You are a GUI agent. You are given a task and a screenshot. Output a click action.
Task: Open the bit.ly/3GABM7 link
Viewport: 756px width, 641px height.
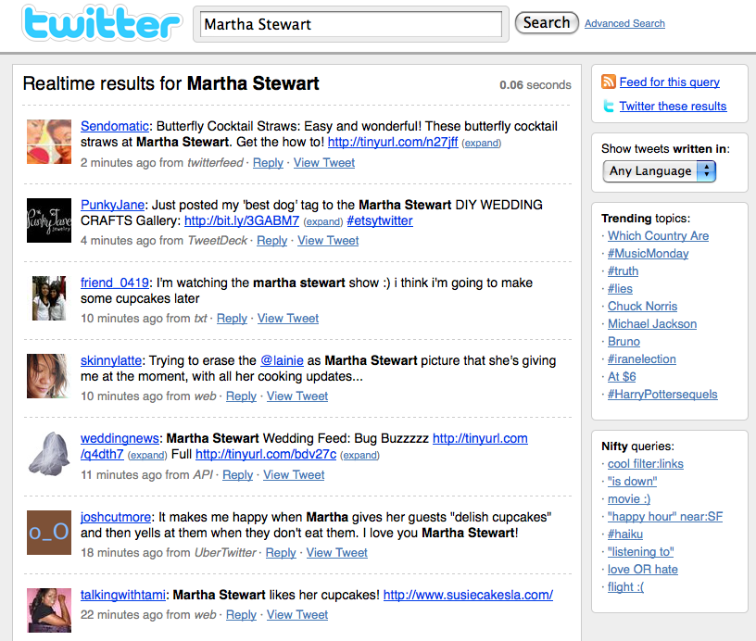242,220
